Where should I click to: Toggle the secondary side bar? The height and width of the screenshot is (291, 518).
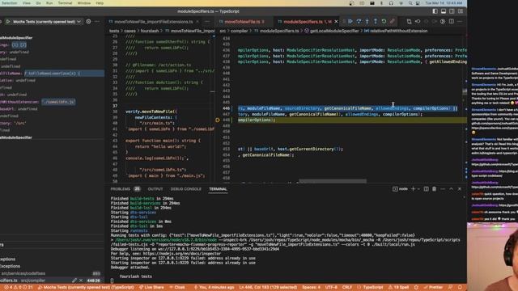point(452,11)
